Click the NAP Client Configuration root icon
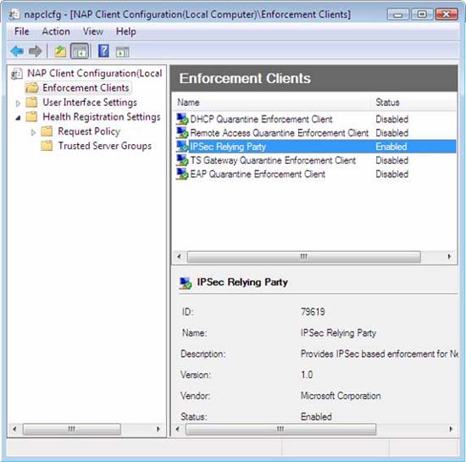466x462 pixels. coord(17,74)
